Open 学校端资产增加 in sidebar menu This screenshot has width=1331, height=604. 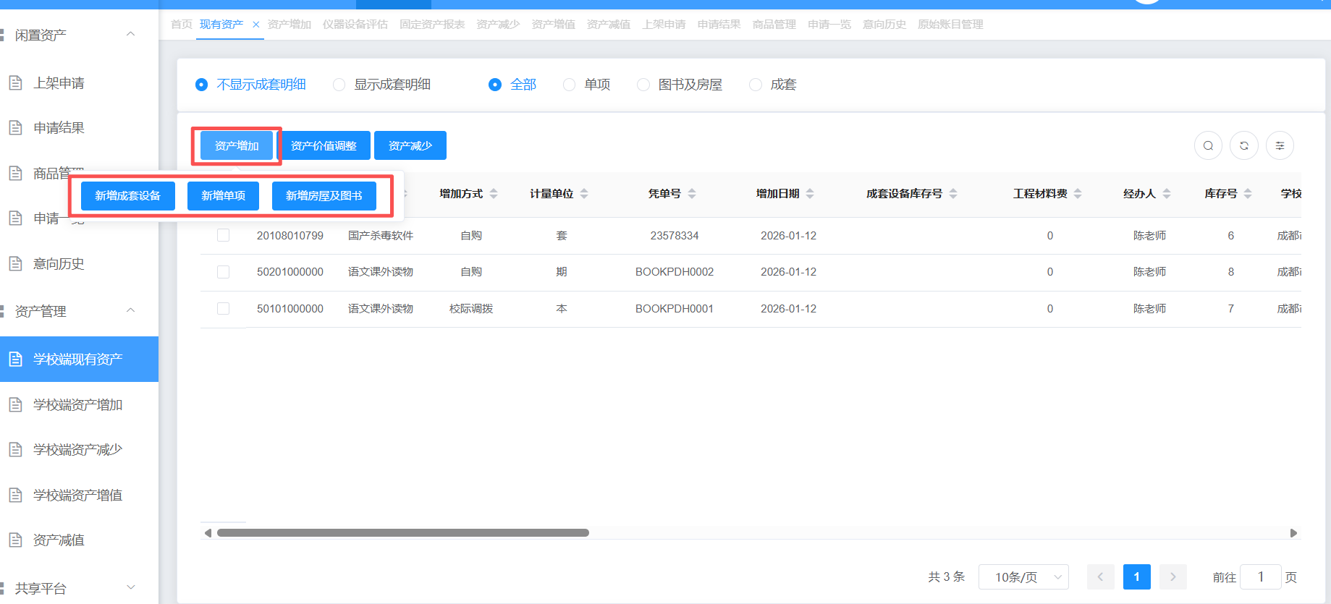pyautogui.click(x=77, y=405)
